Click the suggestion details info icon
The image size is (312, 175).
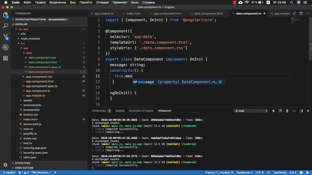pyautogui.click(x=220, y=82)
